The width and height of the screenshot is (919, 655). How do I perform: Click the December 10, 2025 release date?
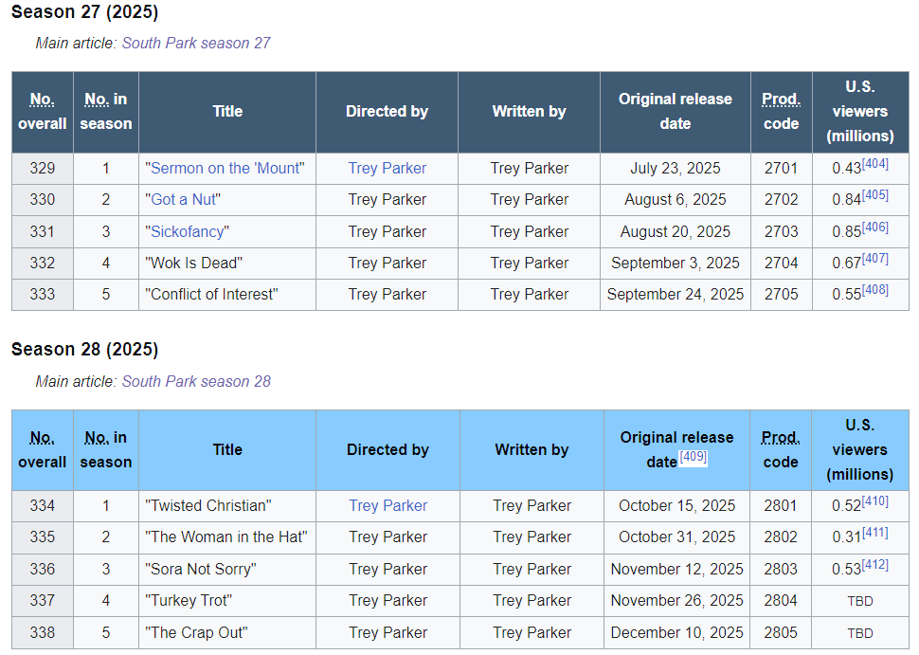(x=677, y=632)
